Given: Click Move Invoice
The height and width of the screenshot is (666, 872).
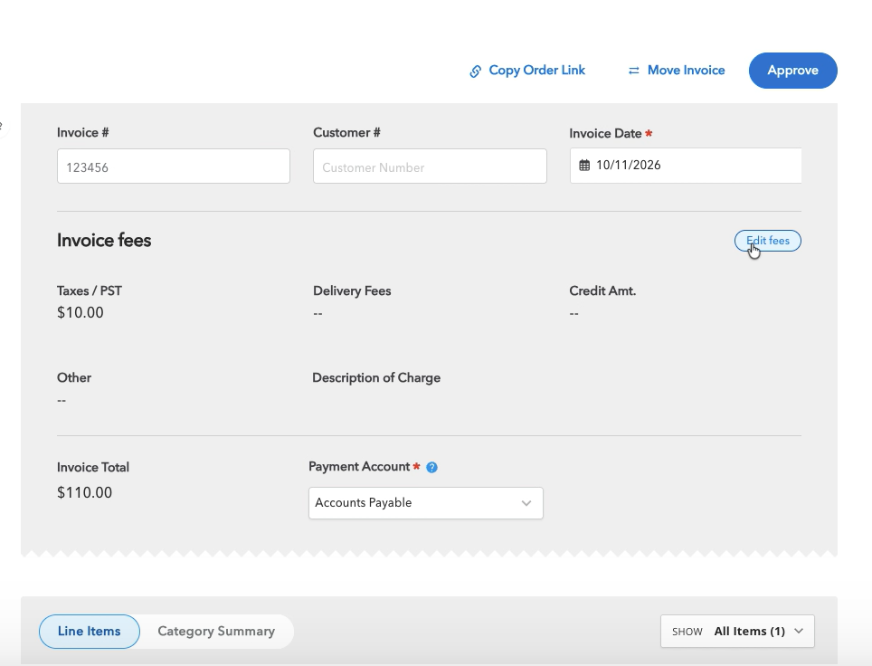Looking at the screenshot, I should click(677, 71).
